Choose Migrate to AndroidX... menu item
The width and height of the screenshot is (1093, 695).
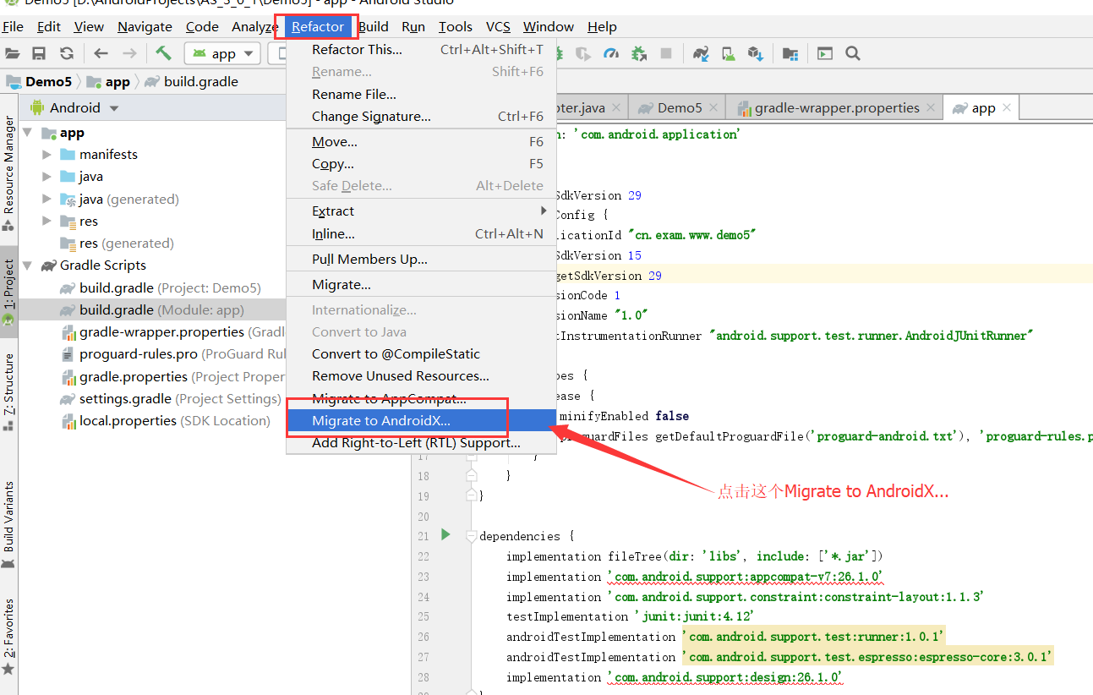click(x=421, y=420)
